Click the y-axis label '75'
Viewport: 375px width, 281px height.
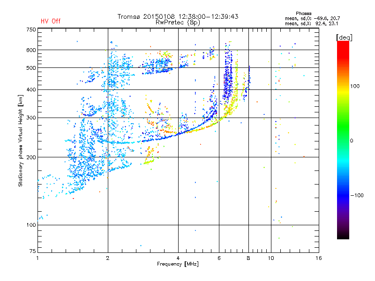33,251
